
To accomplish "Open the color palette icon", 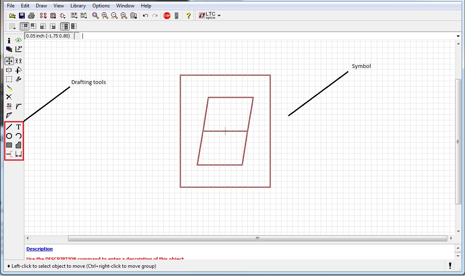I will 9,49.
